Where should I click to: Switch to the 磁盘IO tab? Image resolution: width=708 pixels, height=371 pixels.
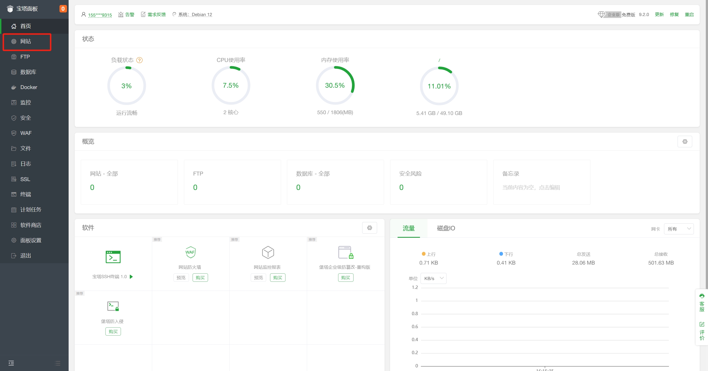446,228
